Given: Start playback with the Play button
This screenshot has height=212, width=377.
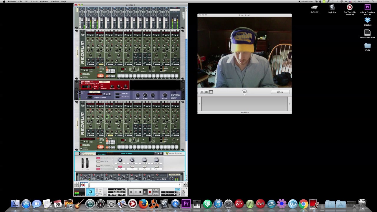Looking at the screenshot, I should [145, 192].
